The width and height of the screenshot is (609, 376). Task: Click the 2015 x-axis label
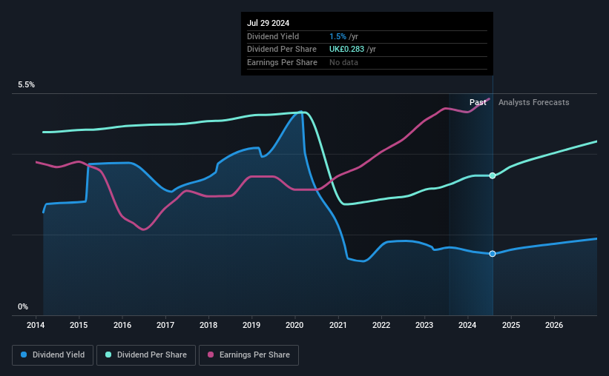(79, 325)
